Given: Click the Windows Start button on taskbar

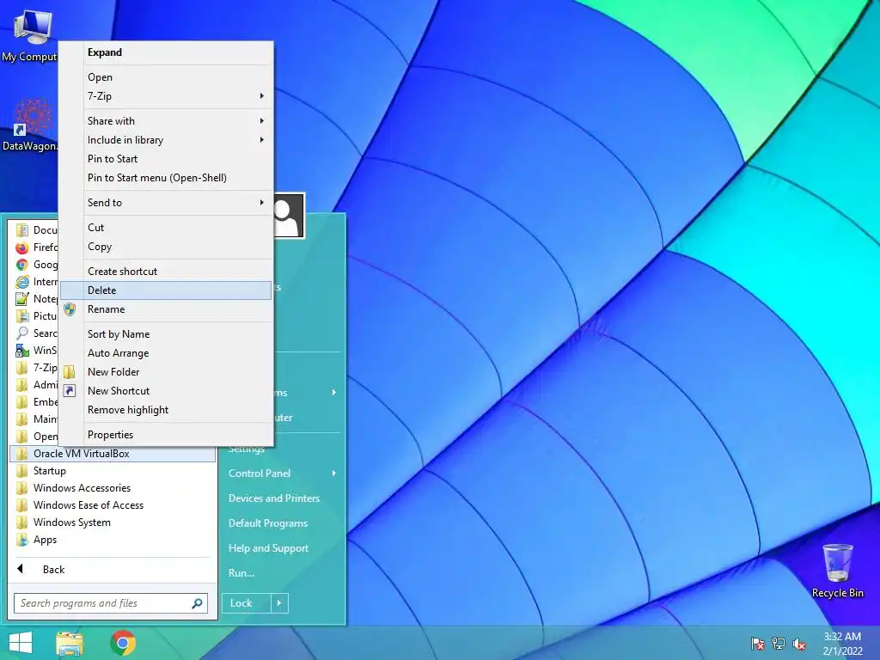Looking at the screenshot, I should pyautogui.click(x=21, y=643).
